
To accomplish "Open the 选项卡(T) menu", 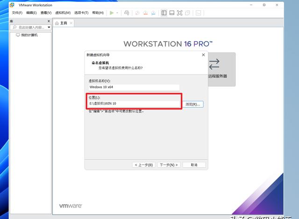I will (x=81, y=13).
